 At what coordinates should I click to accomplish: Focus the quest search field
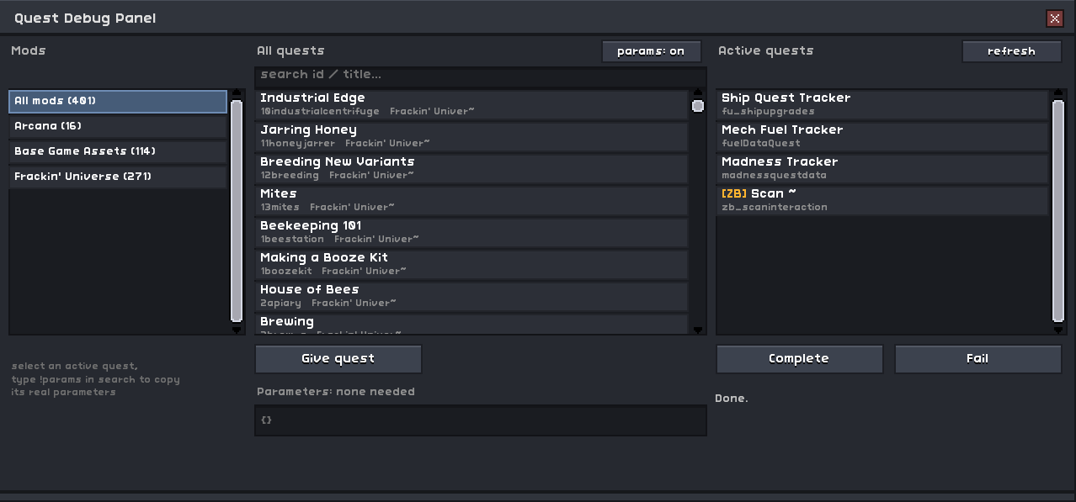click(481, 76)
